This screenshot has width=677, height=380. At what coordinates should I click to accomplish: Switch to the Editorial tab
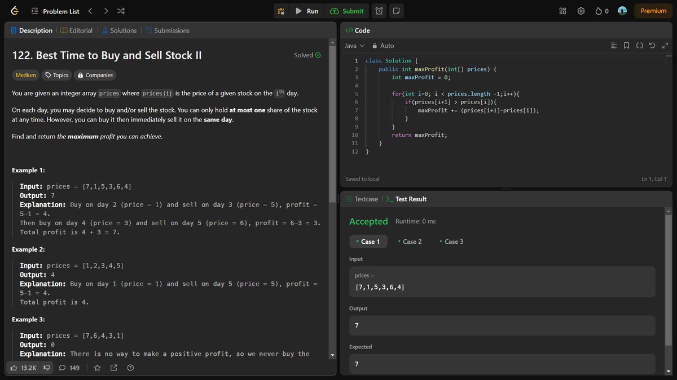pos(76,30)
